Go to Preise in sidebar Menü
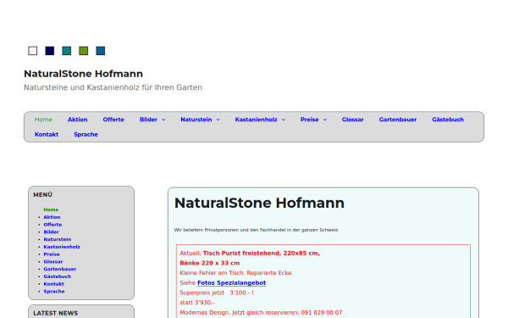508x318 pixels. [52, 254]
